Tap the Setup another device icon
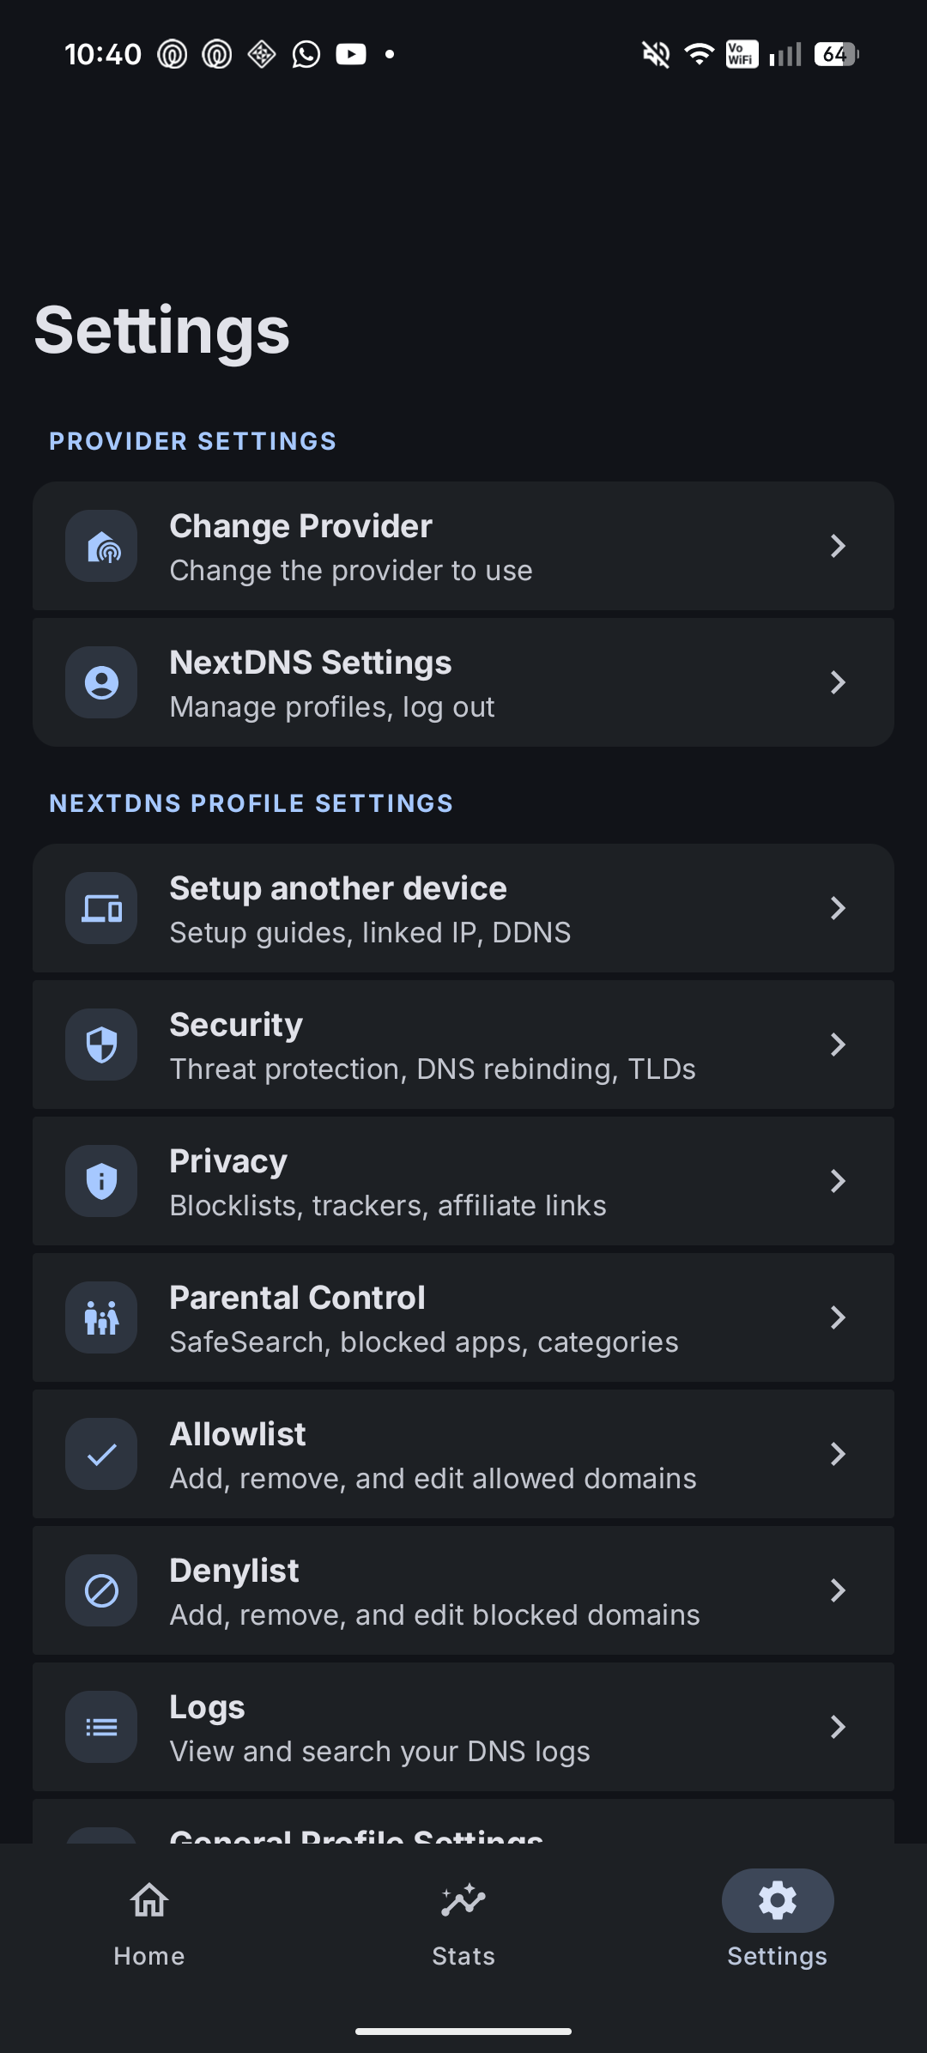Image resolution: width=927 pixels, height=2053 pixels. coord(101,909)
